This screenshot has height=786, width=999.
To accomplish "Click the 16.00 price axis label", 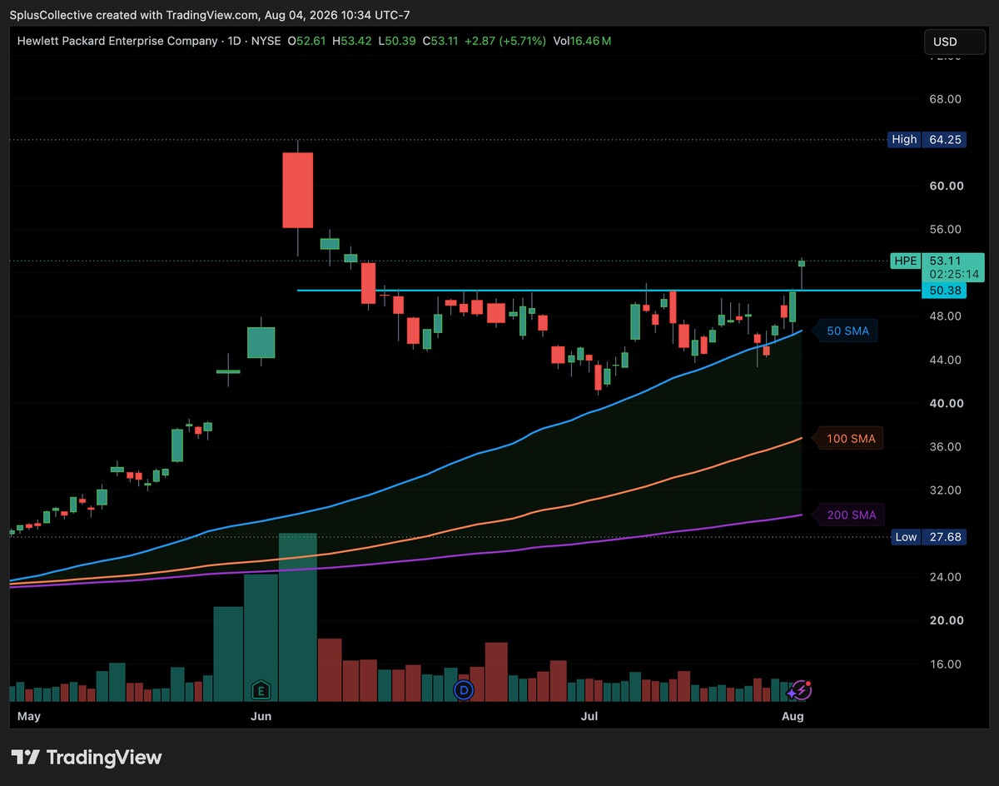I will coord(945,664).
